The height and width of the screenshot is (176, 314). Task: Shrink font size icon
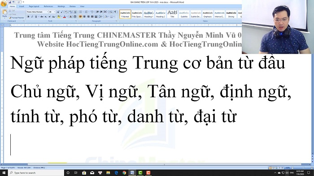point(62,12)
